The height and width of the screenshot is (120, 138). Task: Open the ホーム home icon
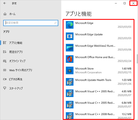click(5, 14)
